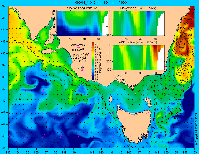
Task: Click the title 'BRAN_1 SST for 03-Jun-1998'
Action: coord(101,3)
